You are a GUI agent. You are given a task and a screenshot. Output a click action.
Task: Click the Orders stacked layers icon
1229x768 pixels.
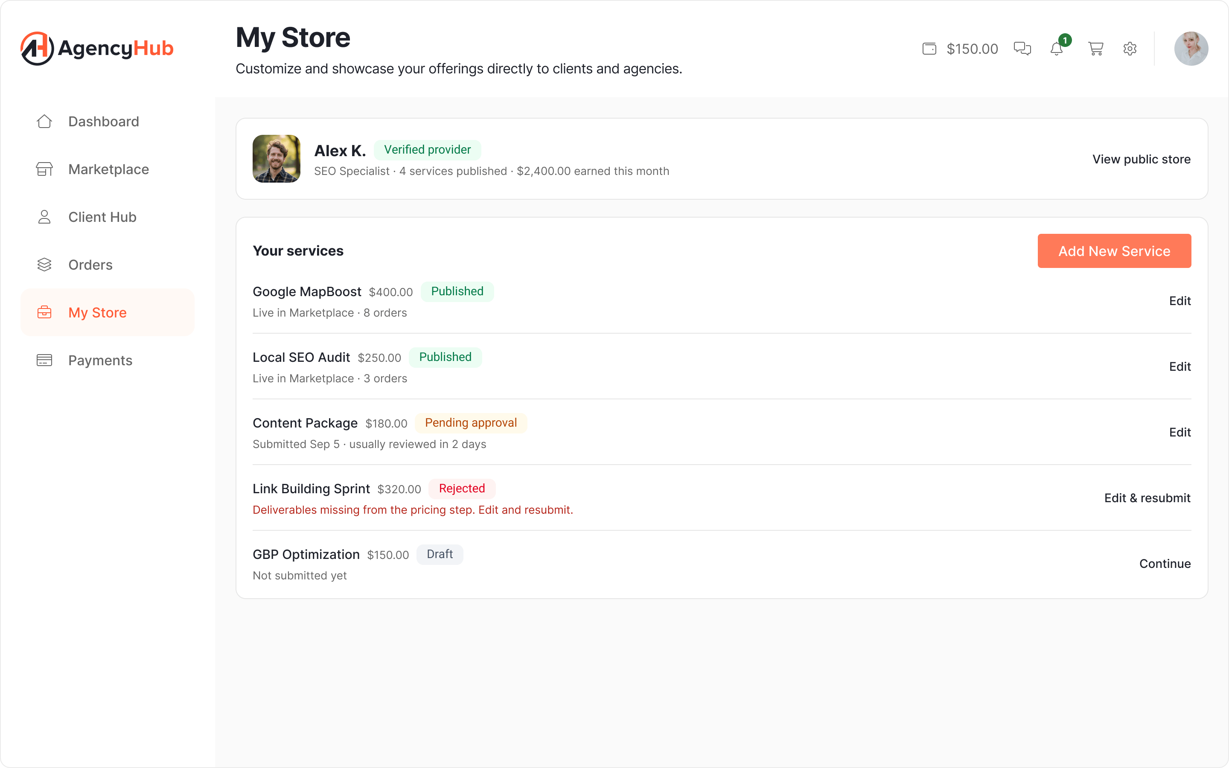44,265
